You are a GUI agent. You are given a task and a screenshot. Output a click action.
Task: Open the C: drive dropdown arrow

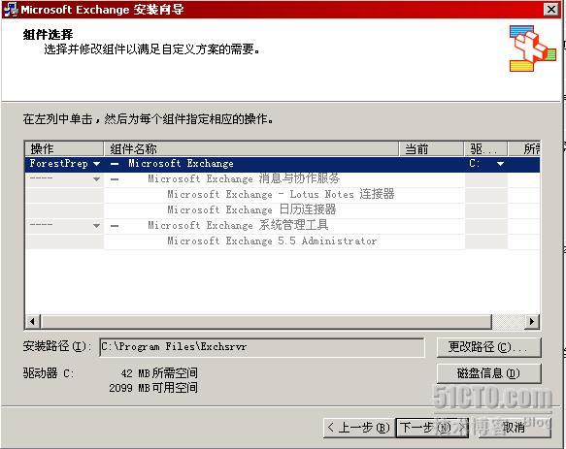(500, 164)
